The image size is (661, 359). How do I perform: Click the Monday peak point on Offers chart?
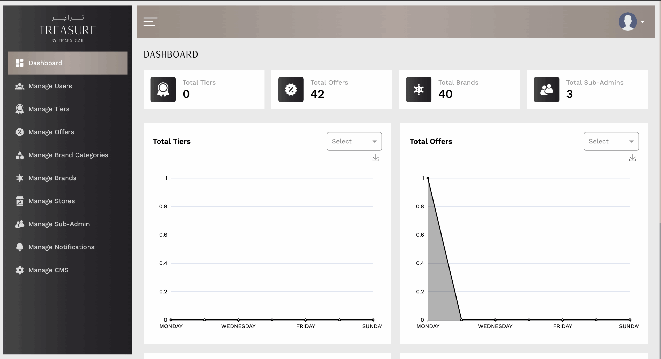428,178
